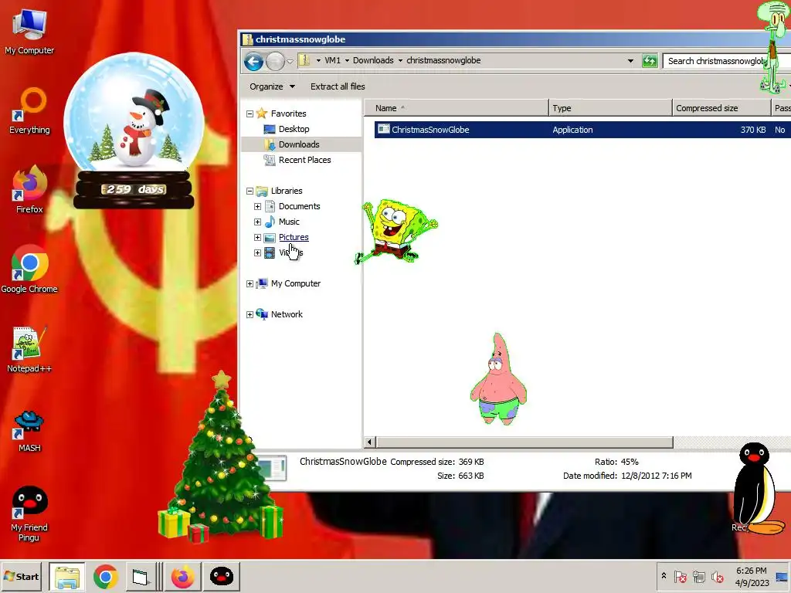This screenshot has width=791, height=593.
Task: Open MASH desktop shortcut
Action: [29, 431]
